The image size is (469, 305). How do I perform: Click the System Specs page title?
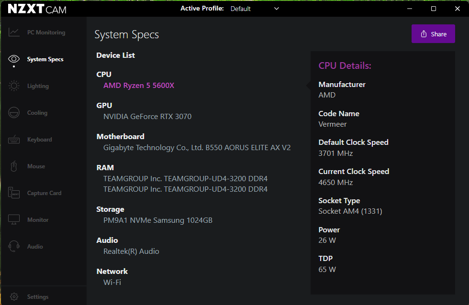(126, 34)
